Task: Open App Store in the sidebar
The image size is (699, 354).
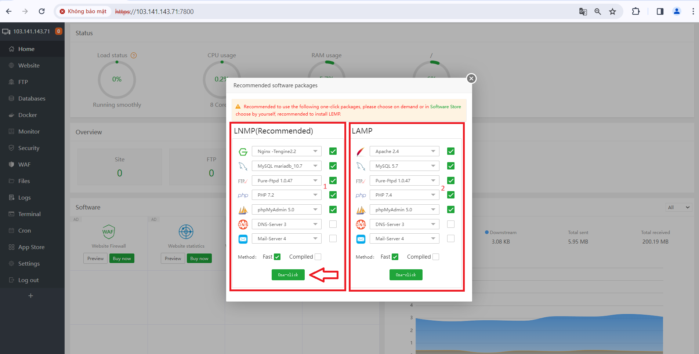Action: coord(31,247)
